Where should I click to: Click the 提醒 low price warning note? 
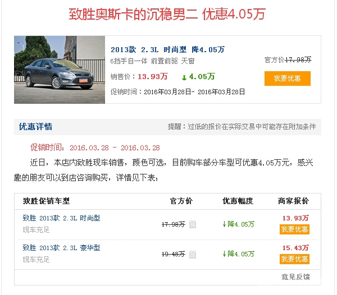(x=242, y=127)
